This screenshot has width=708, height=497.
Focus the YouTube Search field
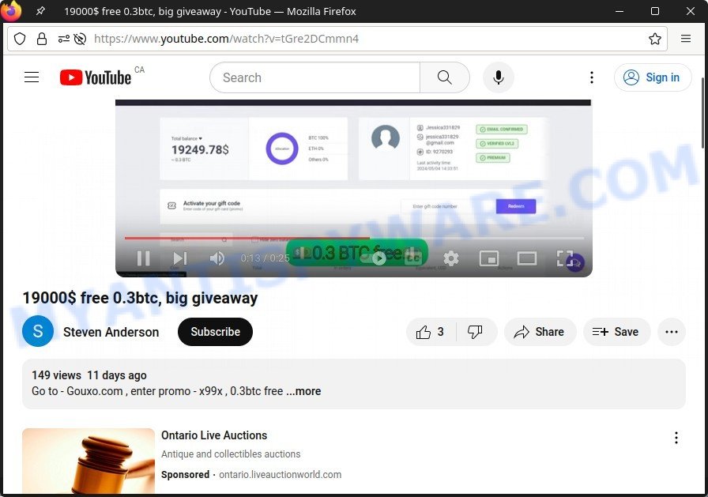tap(315, 77)
